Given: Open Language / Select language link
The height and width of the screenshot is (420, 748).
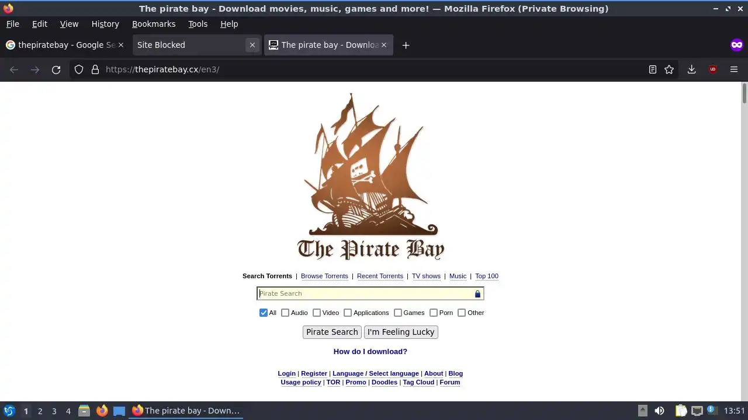Looking at the screenshot, I should (376, 373).
